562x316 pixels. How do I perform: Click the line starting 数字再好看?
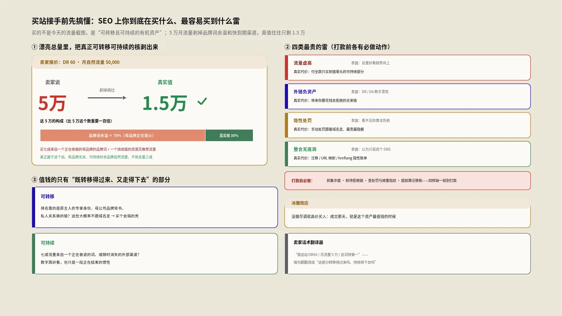tap(75, 263)
